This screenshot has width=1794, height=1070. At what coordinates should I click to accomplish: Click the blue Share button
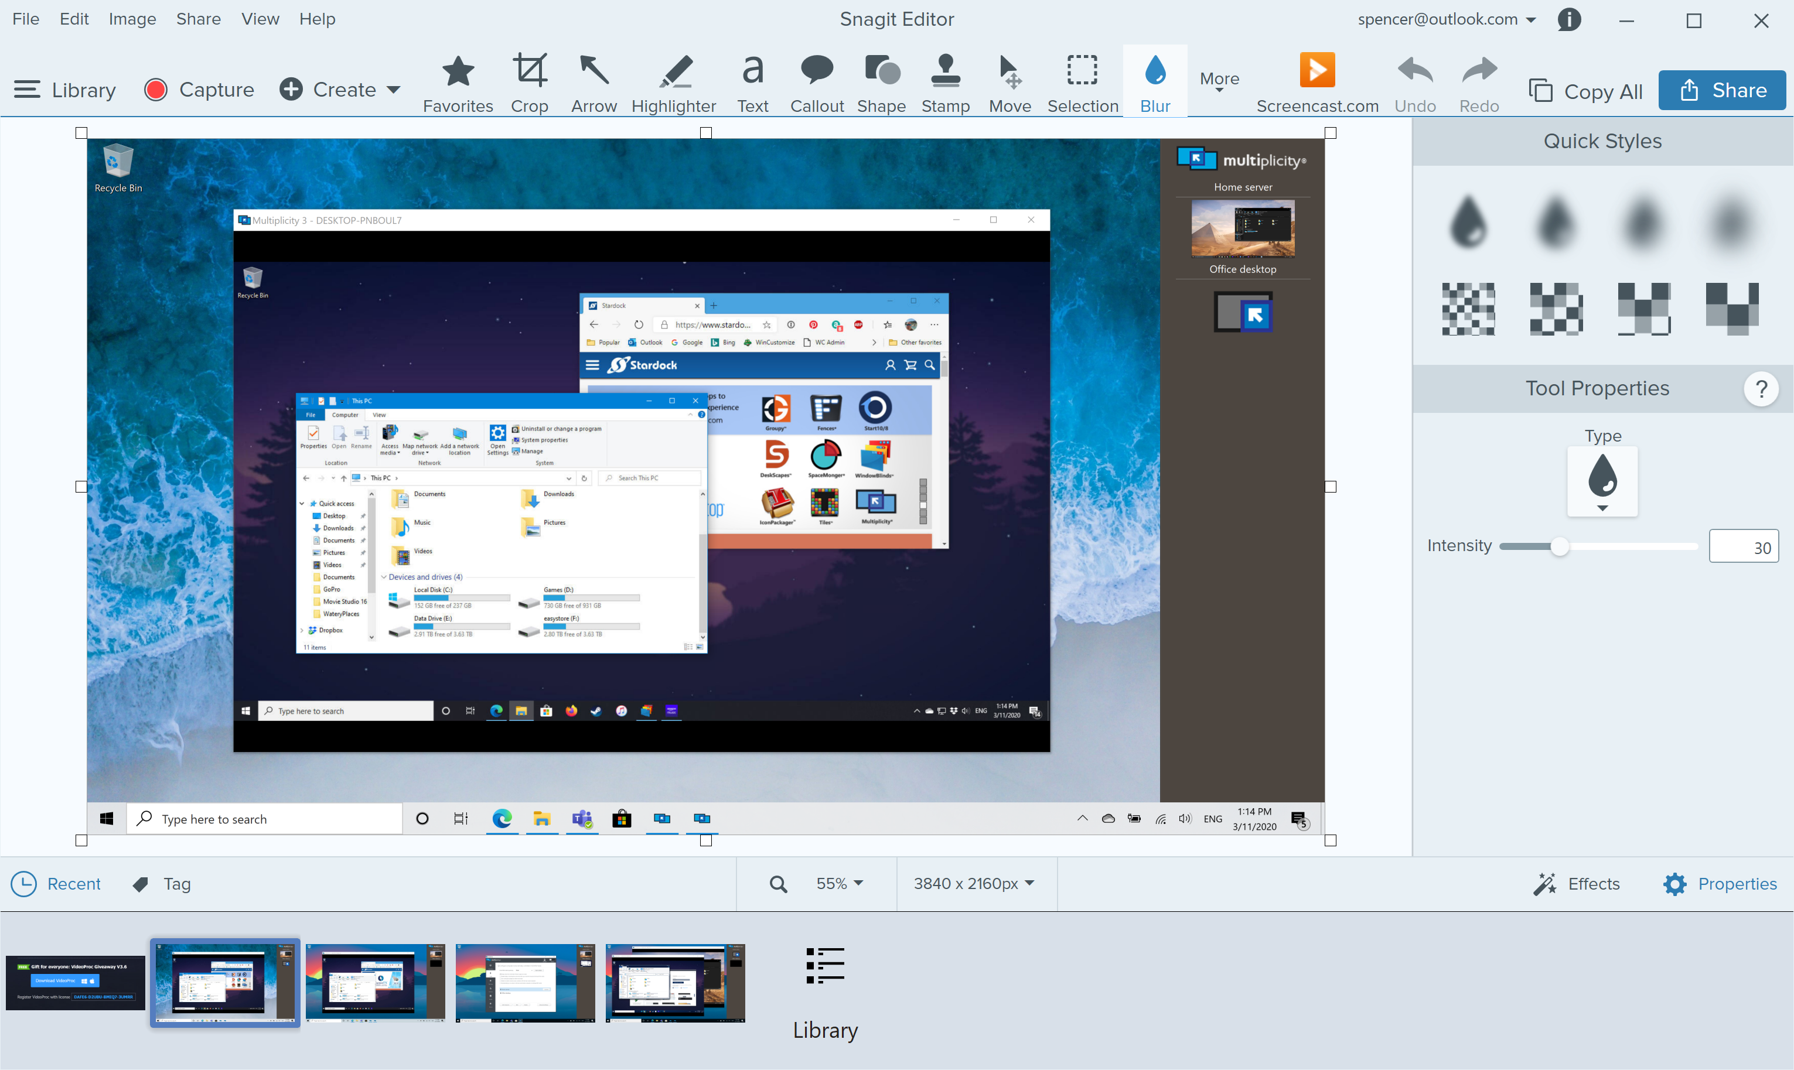pos(1721,90)
